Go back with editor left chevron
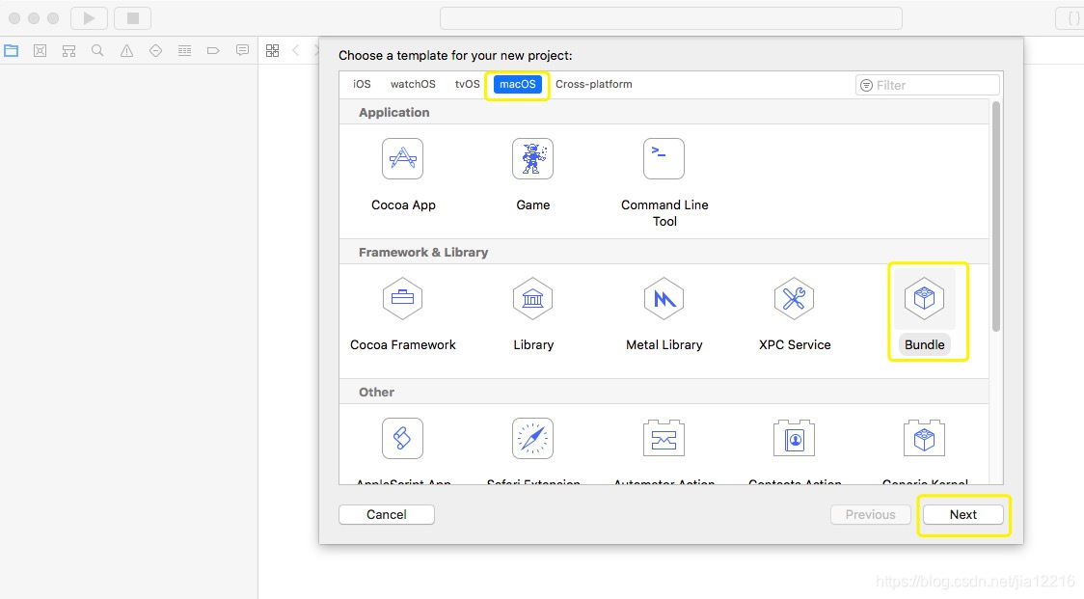 296,50
